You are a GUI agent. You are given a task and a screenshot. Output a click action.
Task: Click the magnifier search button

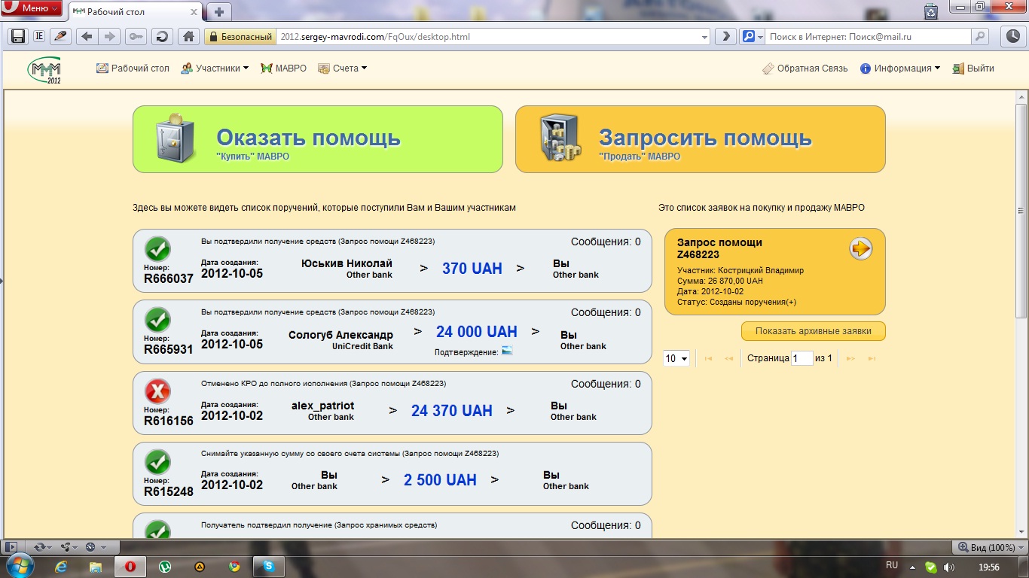980,36
